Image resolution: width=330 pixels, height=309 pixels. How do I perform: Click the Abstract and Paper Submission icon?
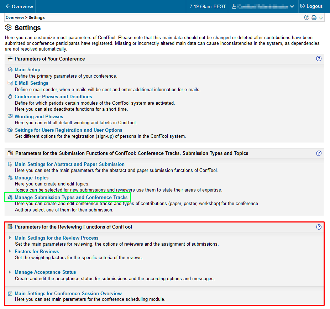(x=10, y=164)
